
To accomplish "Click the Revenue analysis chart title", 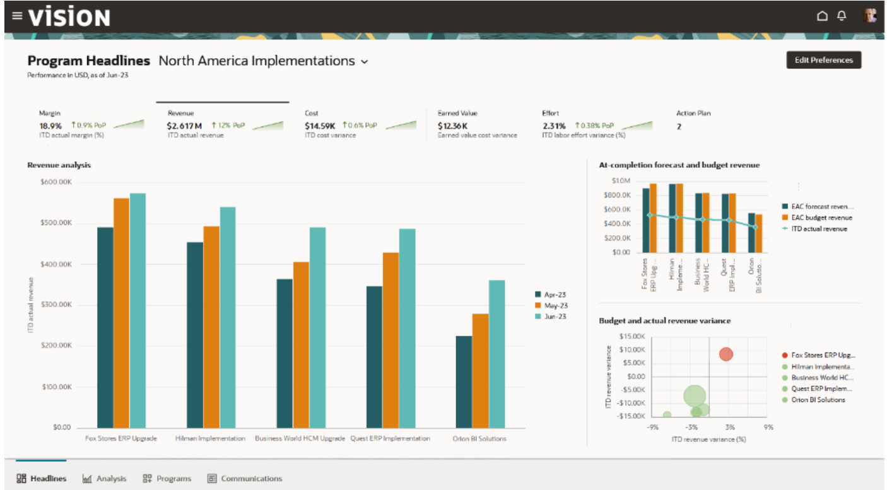I will [x=59, y=165].
